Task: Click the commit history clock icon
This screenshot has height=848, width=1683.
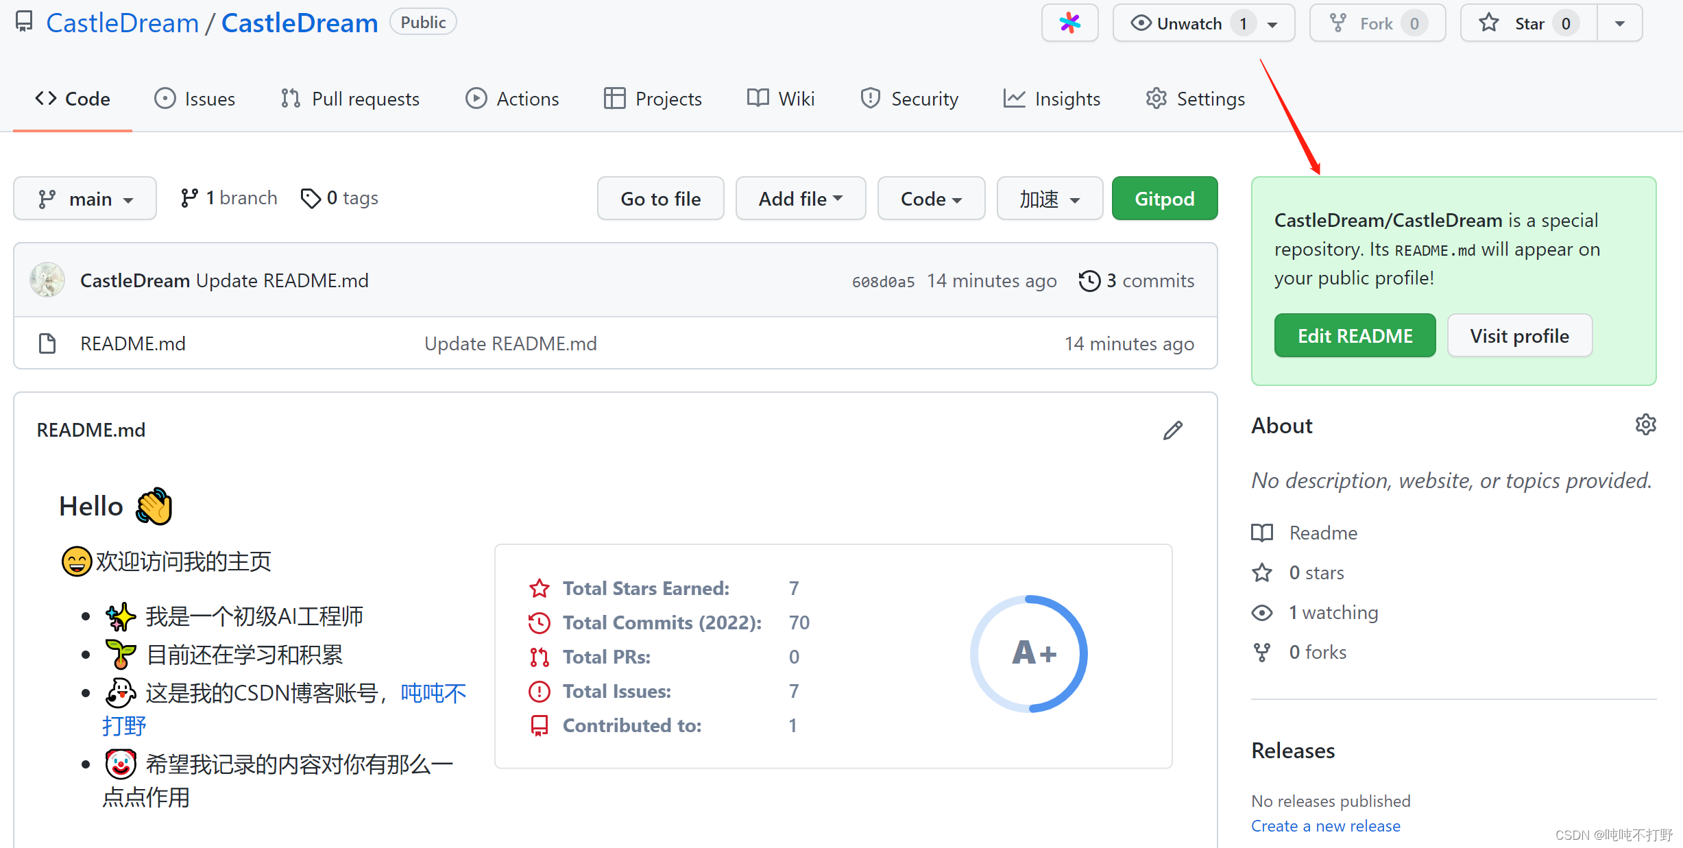Action: tap(1089, 281)
